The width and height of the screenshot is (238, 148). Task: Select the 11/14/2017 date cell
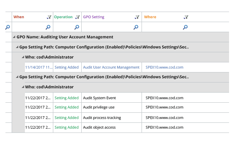point(39,67)
